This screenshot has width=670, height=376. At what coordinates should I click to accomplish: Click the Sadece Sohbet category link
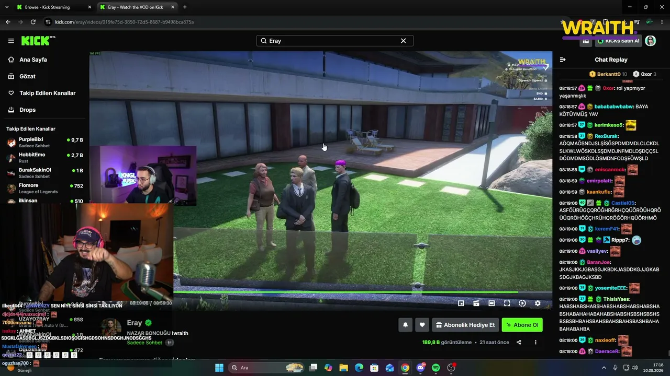pos(144,343)
